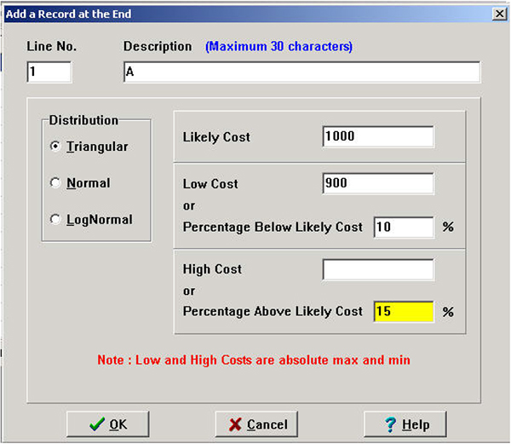511x444 pixels.
Task: Confirm with the OK button
Action: 108,424
